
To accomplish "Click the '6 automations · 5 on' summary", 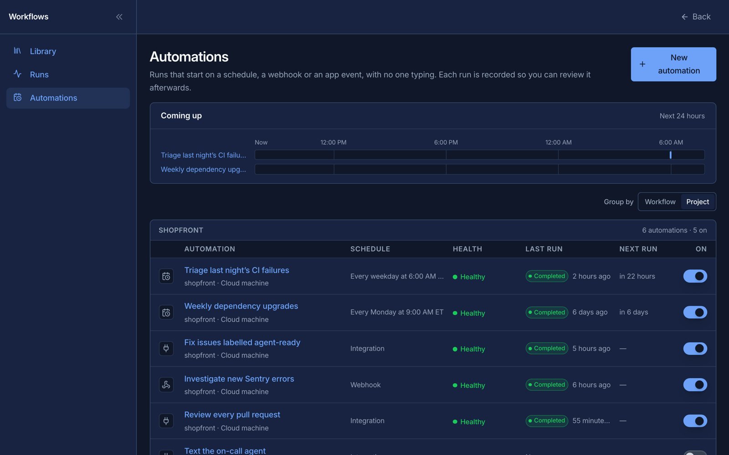I will [x=674, y=230].
